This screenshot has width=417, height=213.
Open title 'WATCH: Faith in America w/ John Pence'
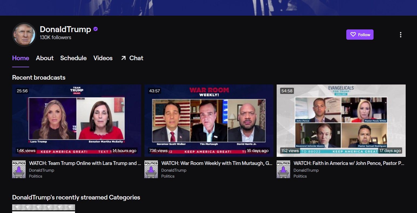pyautogui.click(x=349, y=163)
